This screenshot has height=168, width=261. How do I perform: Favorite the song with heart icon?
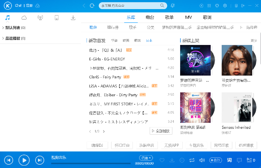pyautogui.click(x=162, y=160)
